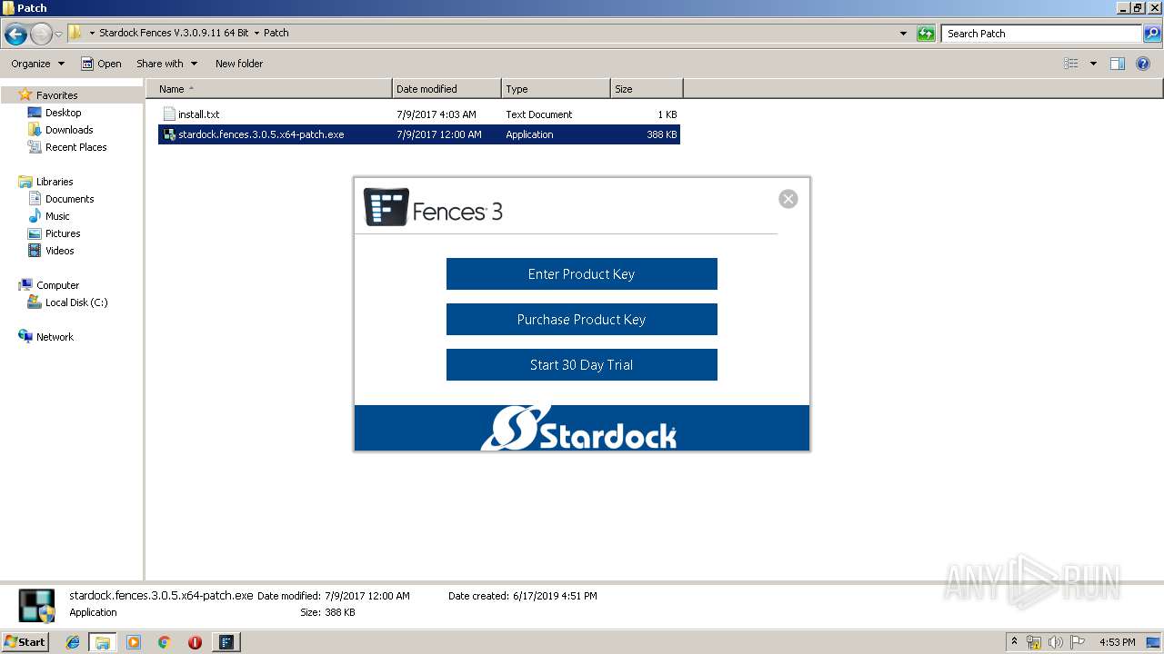1164x654 pixels.
Task: Click the 4:53 PM clock
Action: point(1117,642)
